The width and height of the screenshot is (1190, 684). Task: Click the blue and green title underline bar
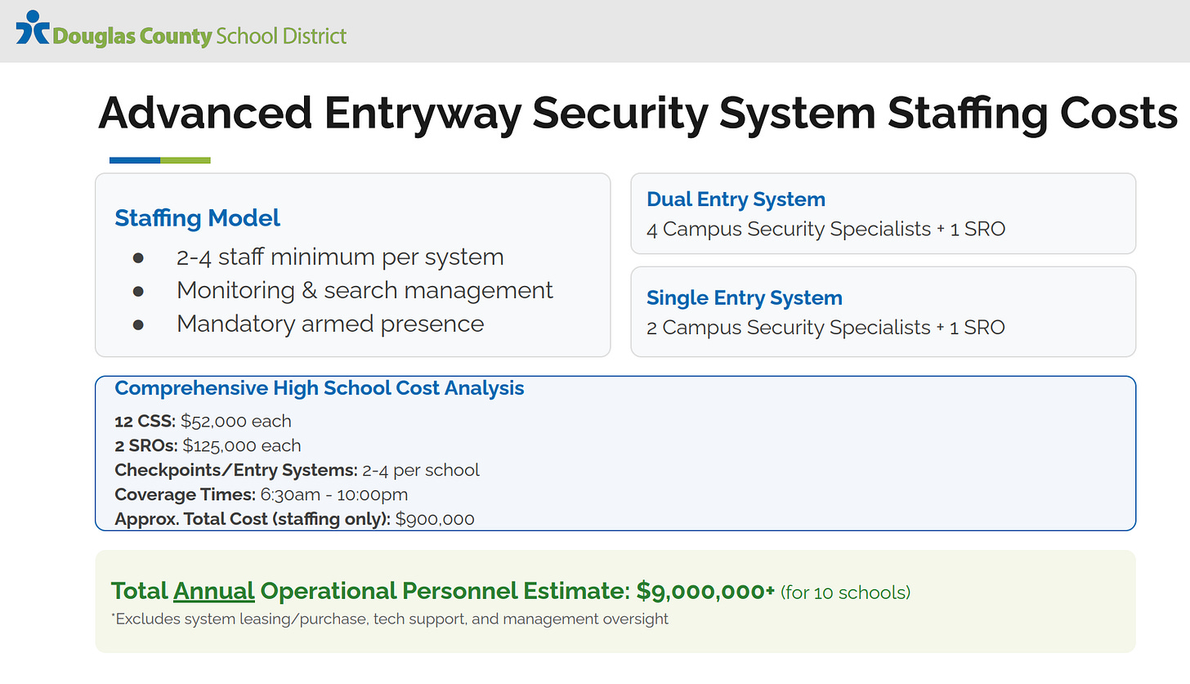pos(160,160)
